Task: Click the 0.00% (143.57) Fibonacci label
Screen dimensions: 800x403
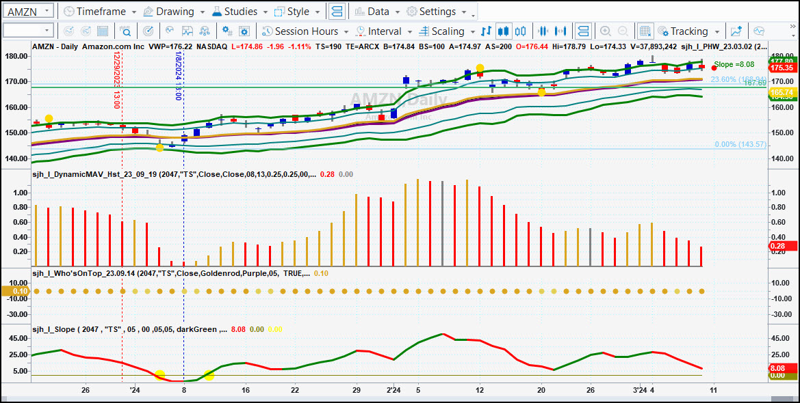Action: [740, 145]
